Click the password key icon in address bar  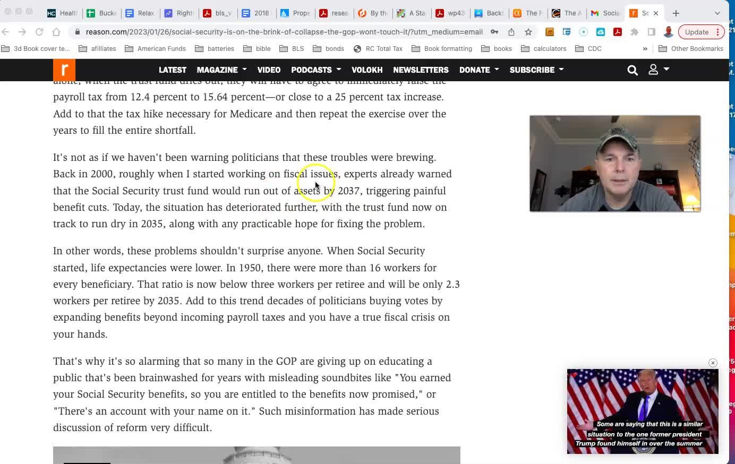pos(494,32)
